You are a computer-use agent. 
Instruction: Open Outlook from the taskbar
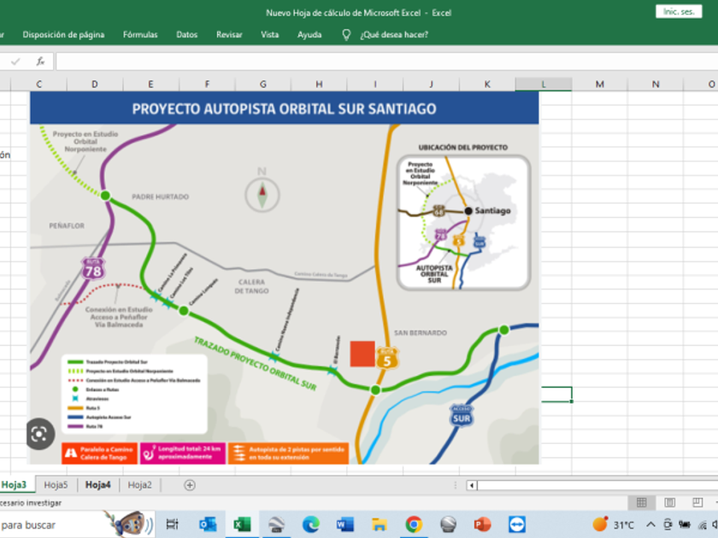[x=208, y=524]
